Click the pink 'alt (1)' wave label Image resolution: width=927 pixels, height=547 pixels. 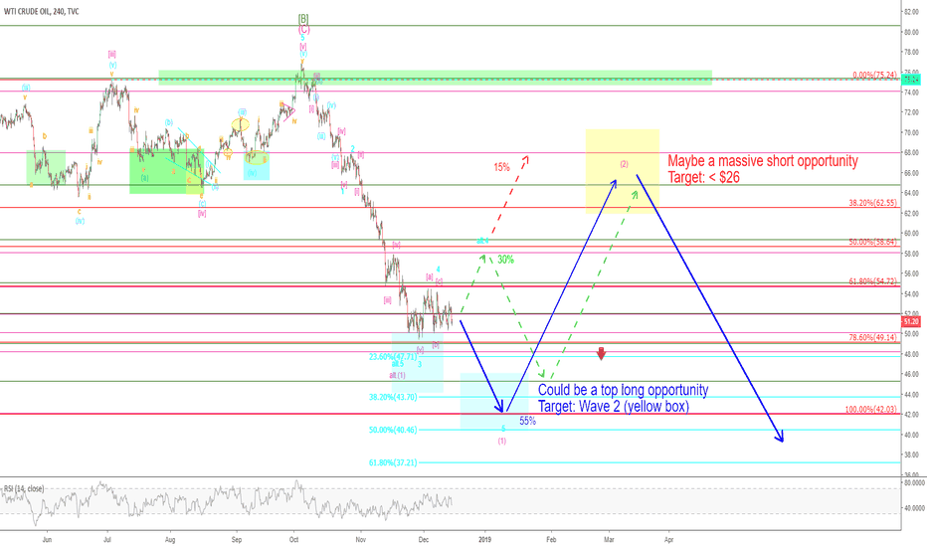click(397, 375)
